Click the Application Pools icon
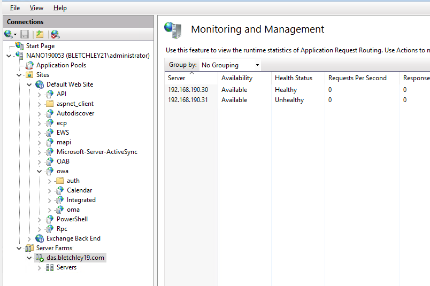Image resolution: width=430 pixels, height=286 pixels. (29, 65)
